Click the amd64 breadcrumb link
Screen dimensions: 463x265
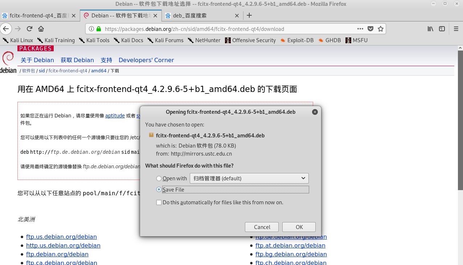[x=99, y=71]
